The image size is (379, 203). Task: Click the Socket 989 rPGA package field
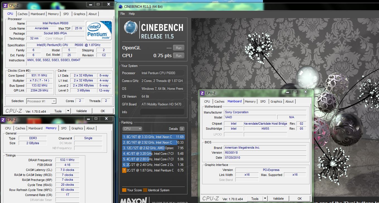pyautogui.click(x=55, y=33)
